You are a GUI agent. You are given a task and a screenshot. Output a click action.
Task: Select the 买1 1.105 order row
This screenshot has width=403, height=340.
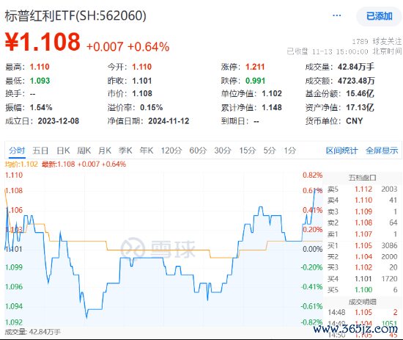pyautogui.click(x=363, y=246)
